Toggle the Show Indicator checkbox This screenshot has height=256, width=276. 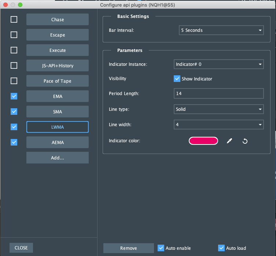[177, 79]
